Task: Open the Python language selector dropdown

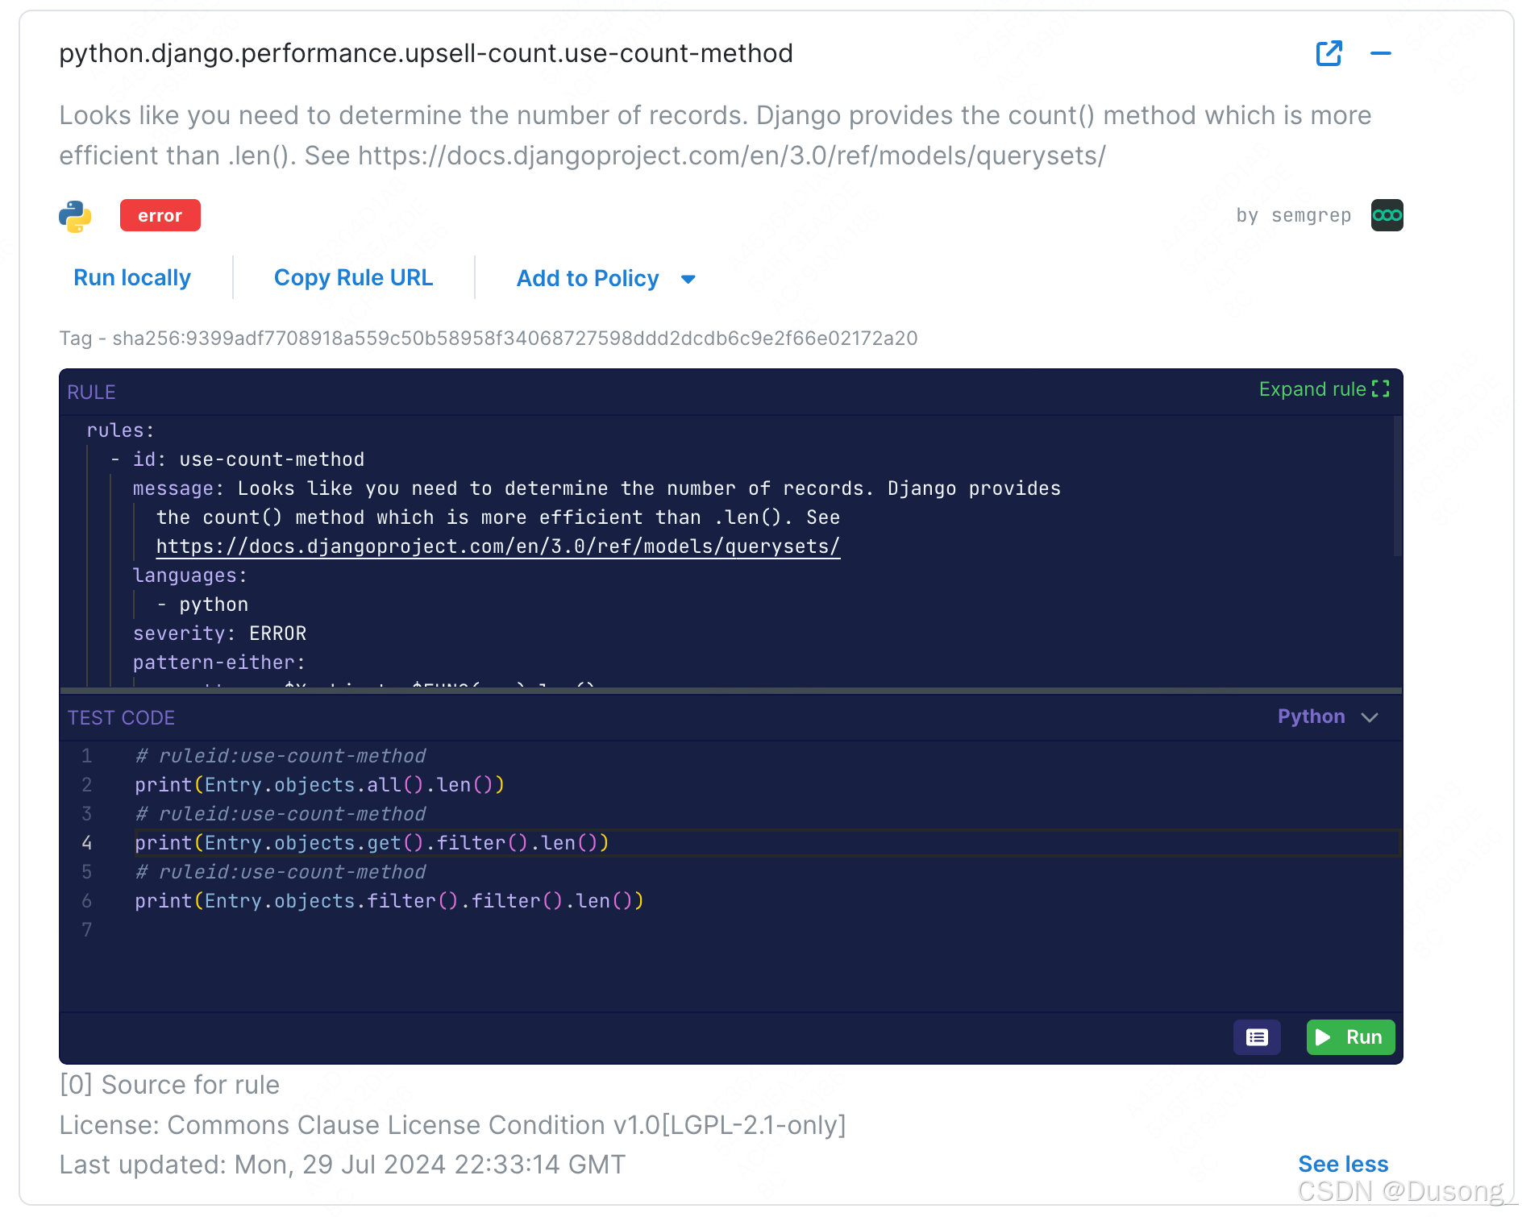Action: (x=1328, y=716)
